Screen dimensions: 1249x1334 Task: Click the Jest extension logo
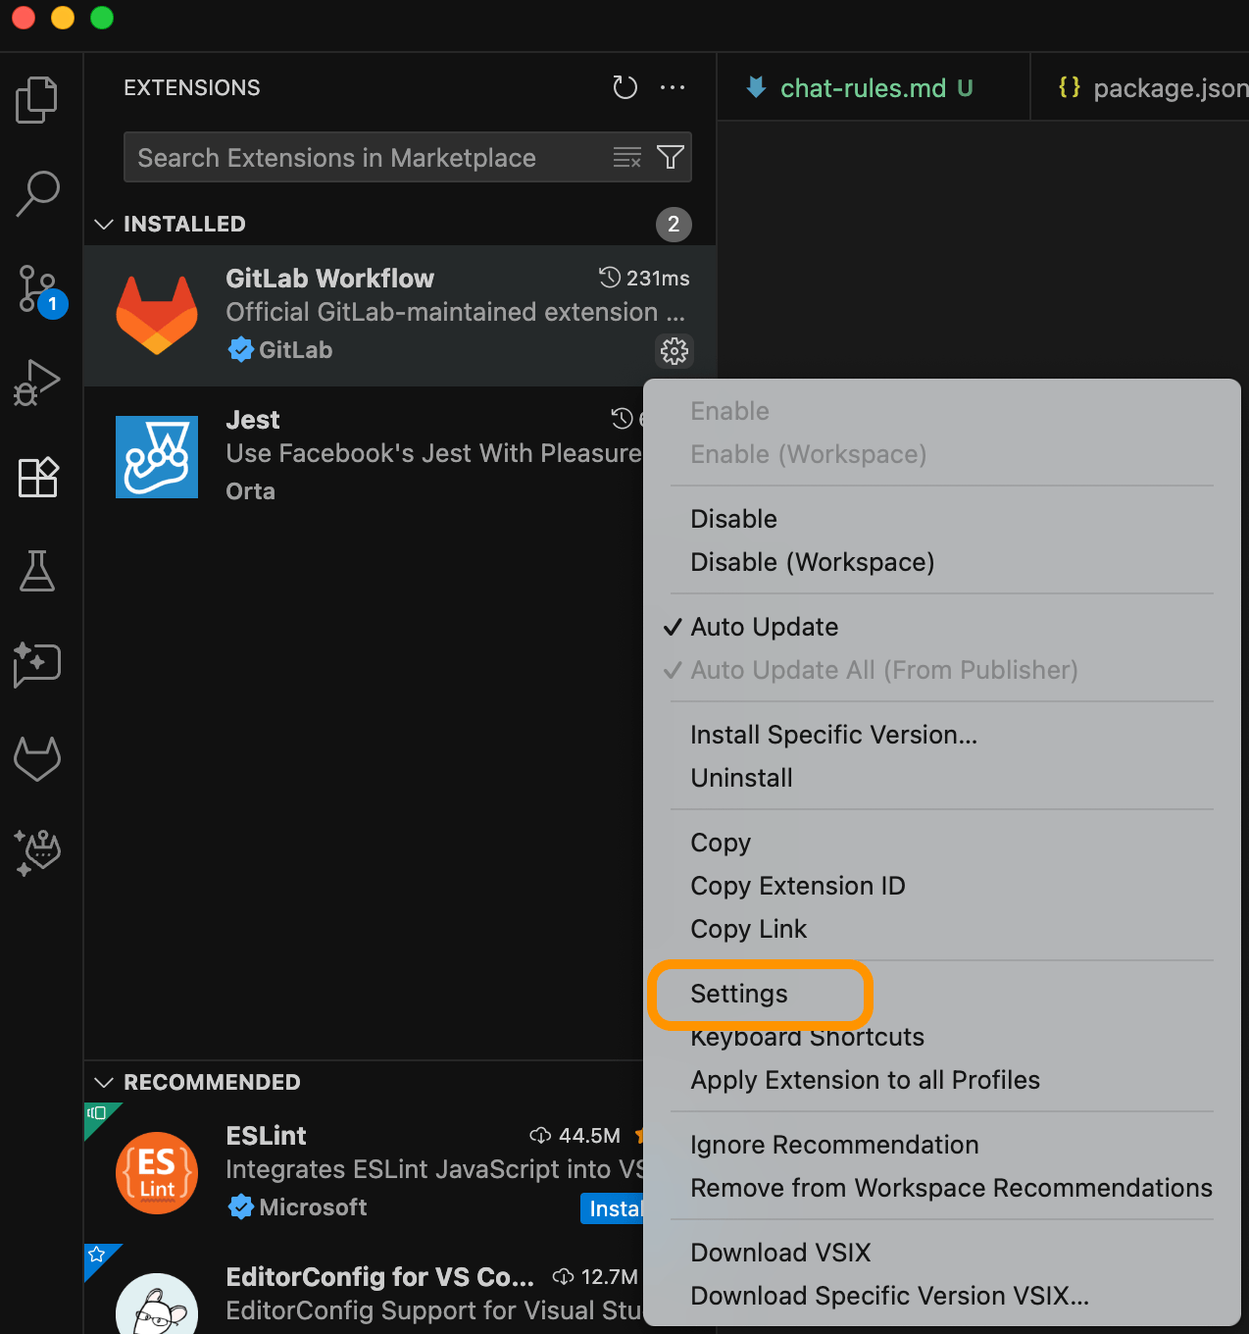(x=157, y=457)
